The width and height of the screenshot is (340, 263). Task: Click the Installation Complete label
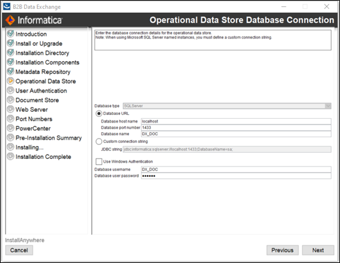click(43, 156)
